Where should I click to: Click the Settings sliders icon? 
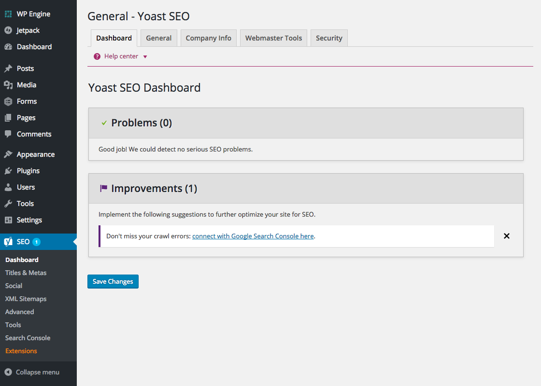click(x=8, y=220)
